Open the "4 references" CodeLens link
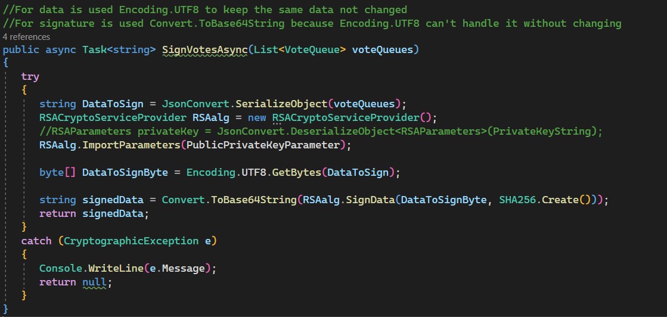The image size is (667, 317). [x=26, y=37]
